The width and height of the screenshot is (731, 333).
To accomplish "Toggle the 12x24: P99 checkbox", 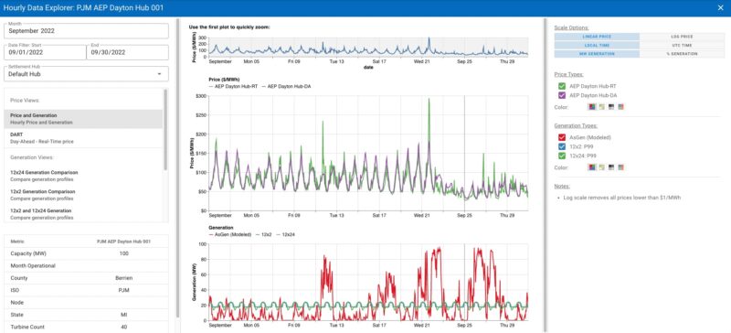I will coord(562,156).
